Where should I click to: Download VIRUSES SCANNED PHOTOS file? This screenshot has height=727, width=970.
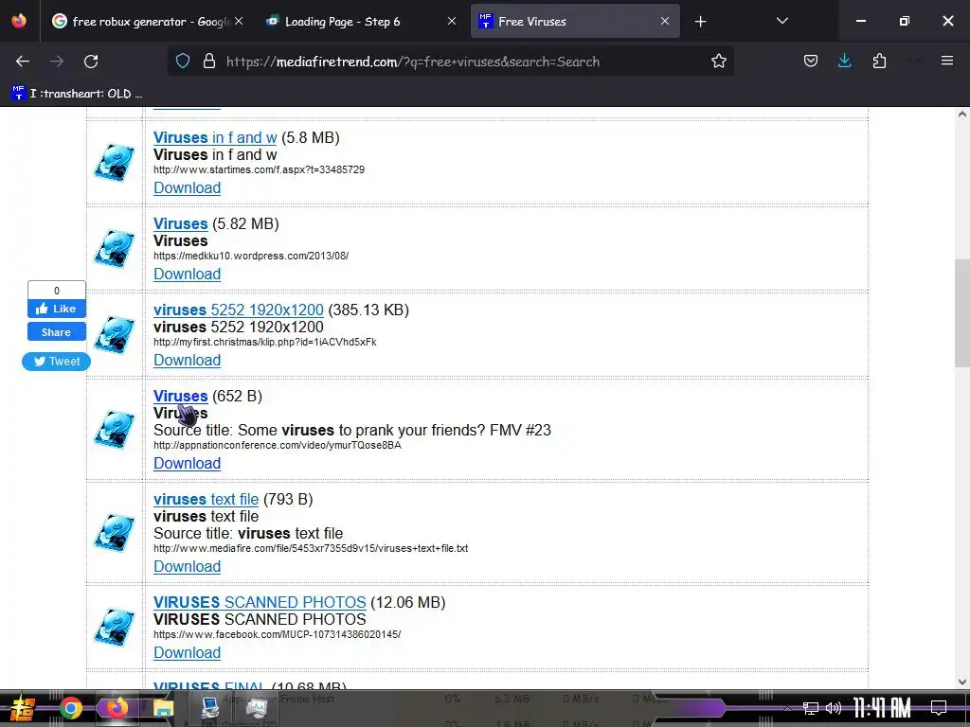(x=187, y=653)
